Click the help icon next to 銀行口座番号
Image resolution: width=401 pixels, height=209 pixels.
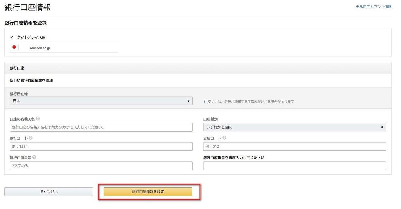point(34,157)
